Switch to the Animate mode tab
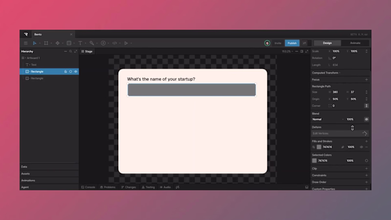The width and height of the screenshot is (391, 220). point(355,43)
